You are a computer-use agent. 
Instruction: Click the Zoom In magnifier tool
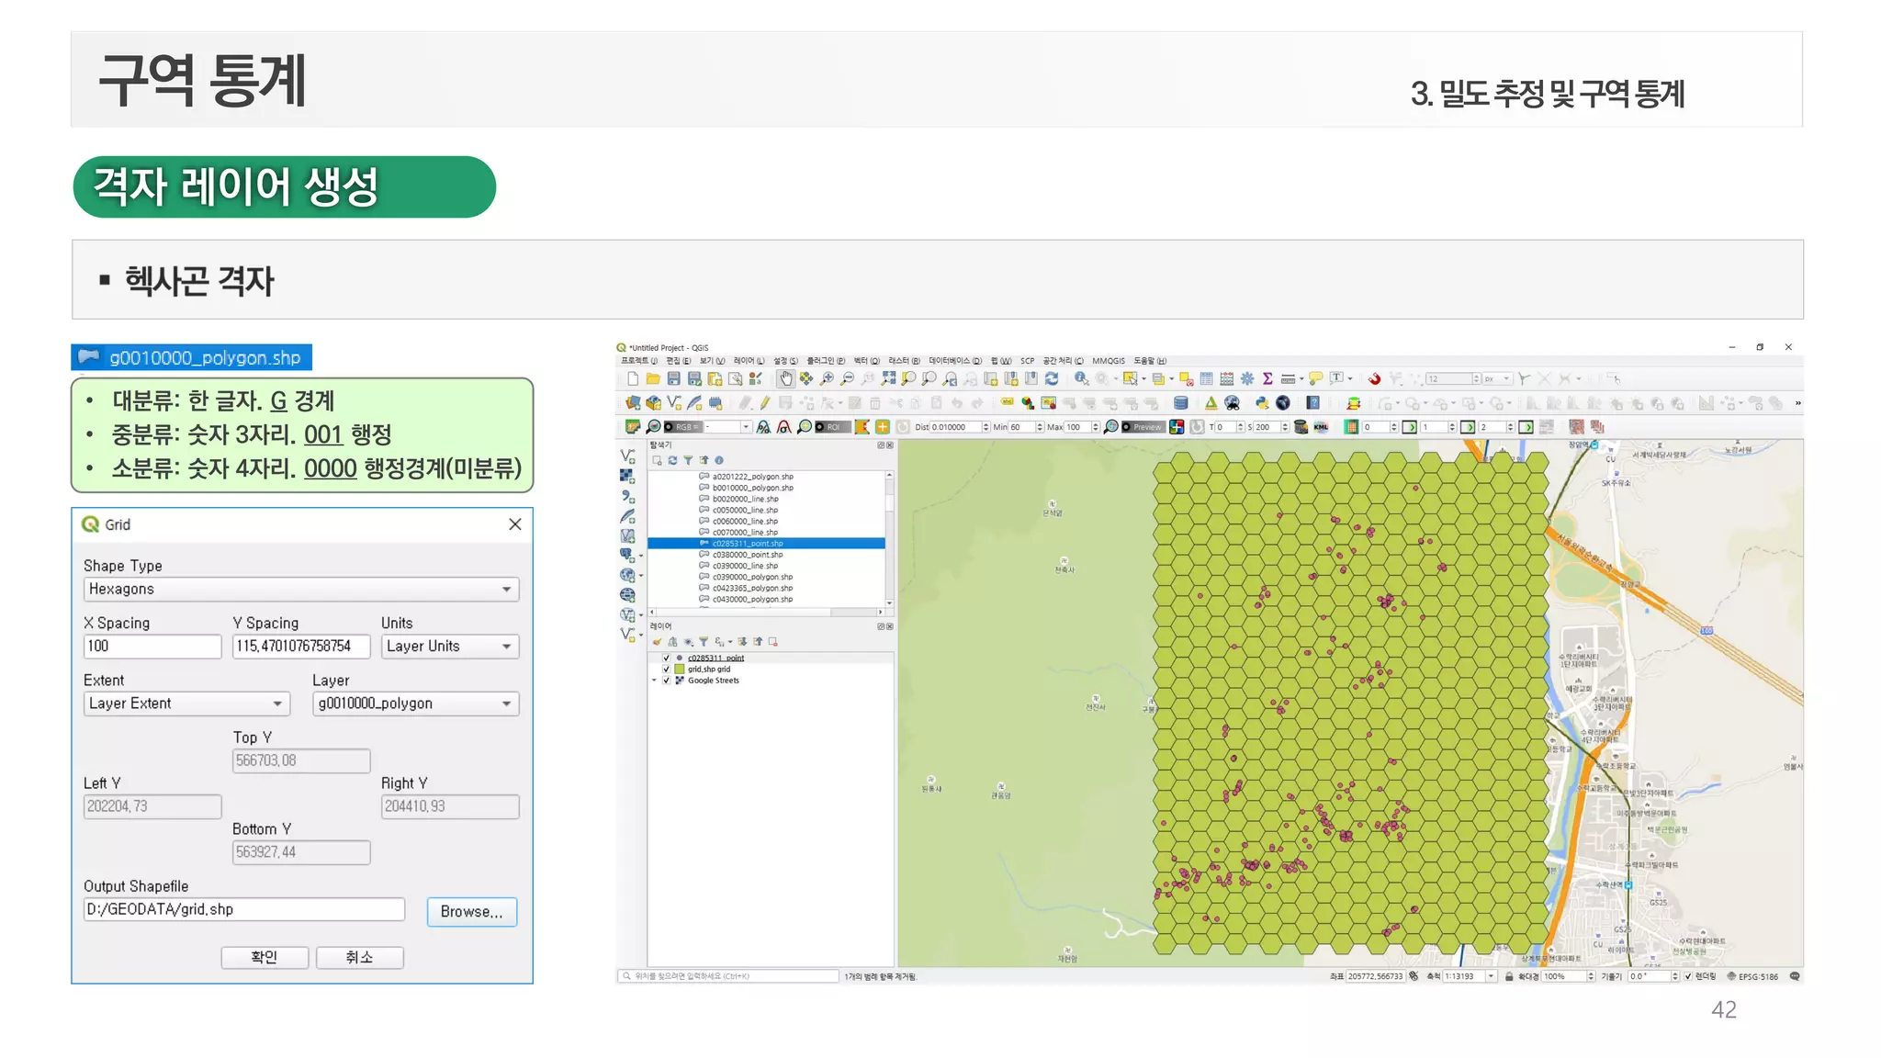[x=827, y=378]
